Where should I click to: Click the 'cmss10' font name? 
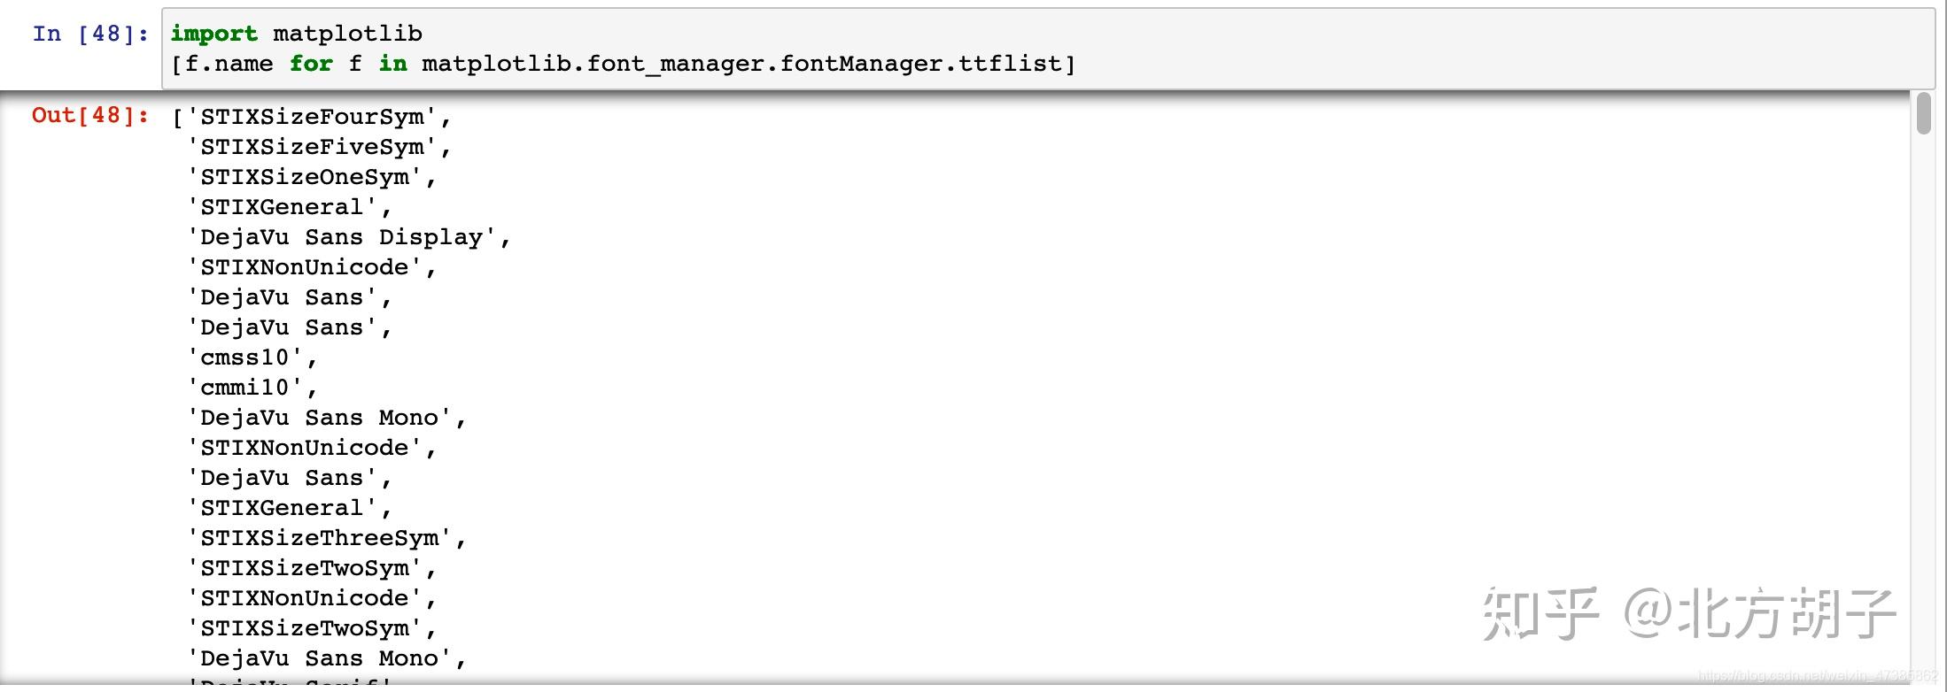[x=244, y=358]
